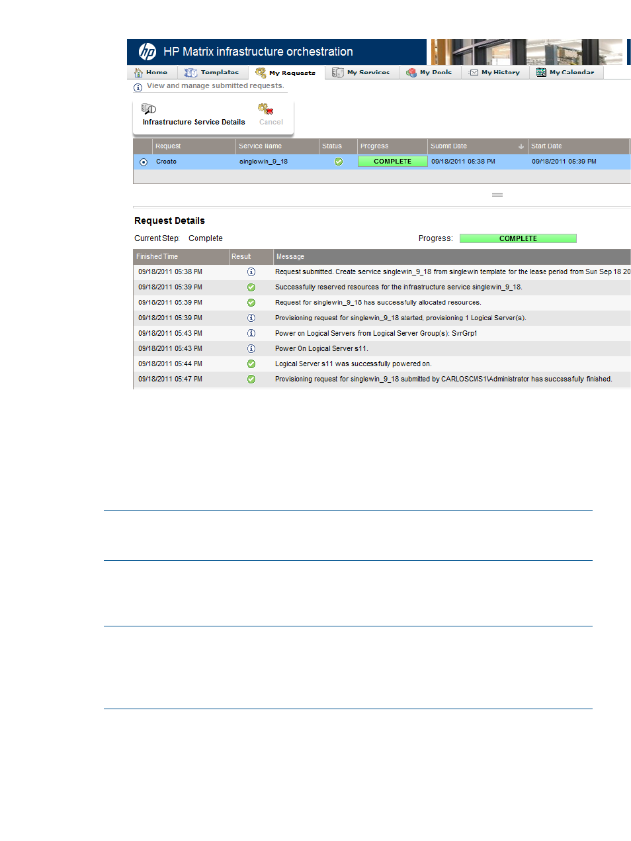Sort by the Start Date column
This screenshot has height=841, width=631.
click(x=579, y=146)
